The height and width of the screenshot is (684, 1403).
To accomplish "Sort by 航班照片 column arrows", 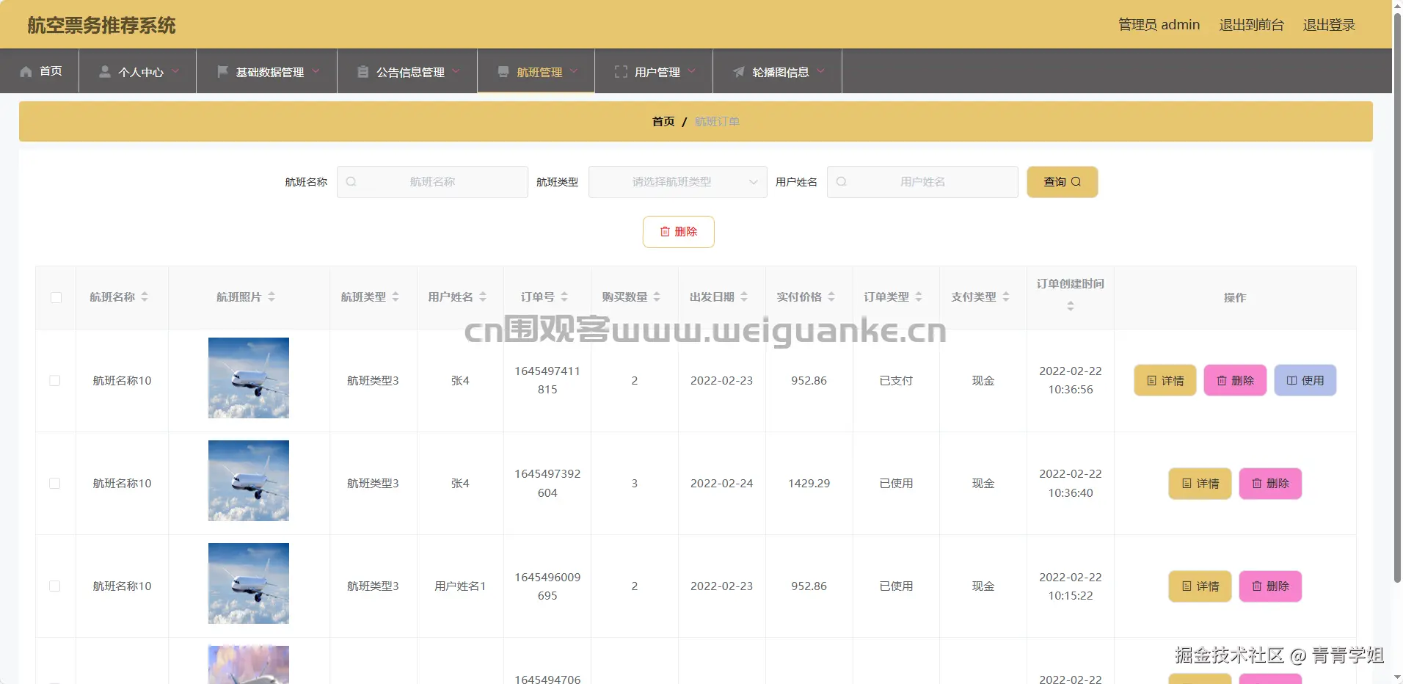I will tap(272, 297).
